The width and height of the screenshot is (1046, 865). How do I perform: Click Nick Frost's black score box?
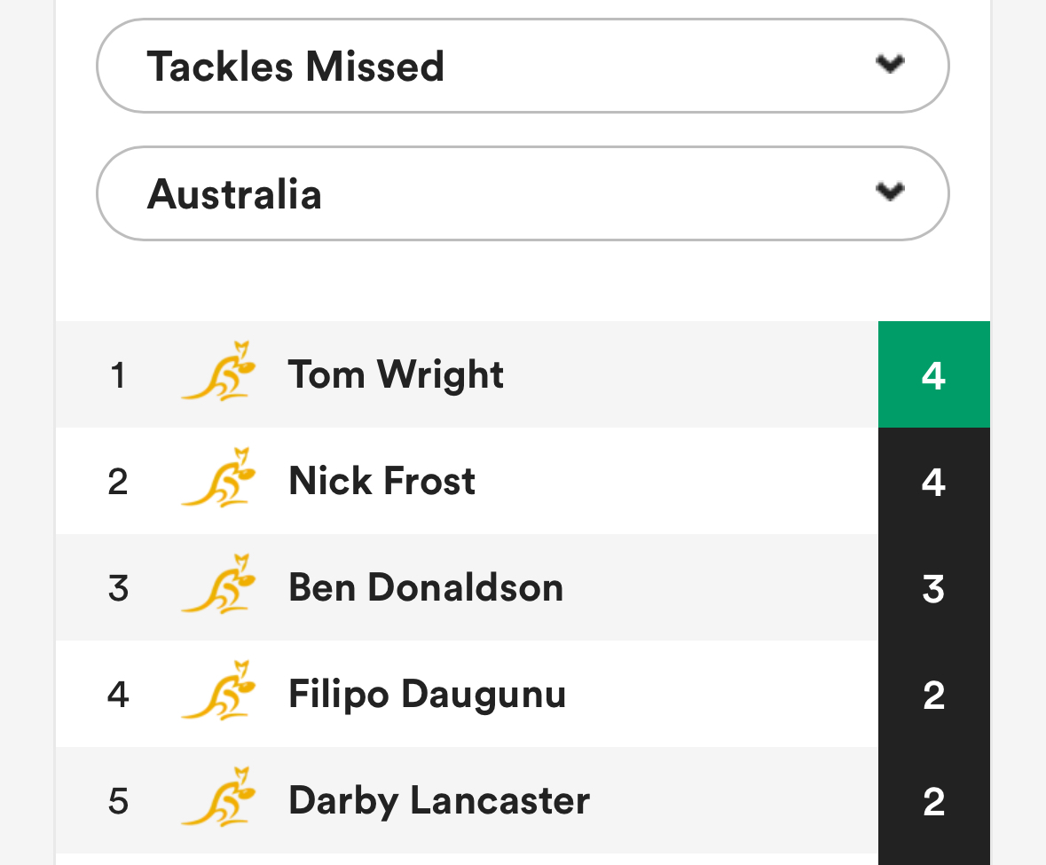pos(934,481)
